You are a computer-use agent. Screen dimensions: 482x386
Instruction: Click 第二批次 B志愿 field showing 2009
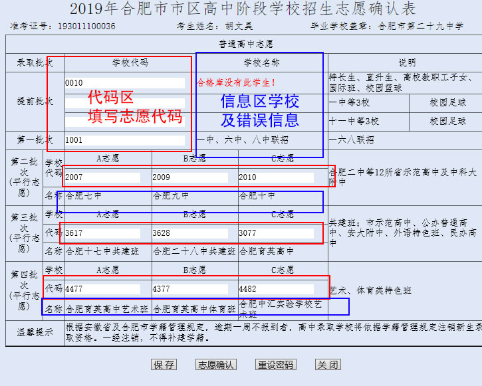[x=190, y=177]
